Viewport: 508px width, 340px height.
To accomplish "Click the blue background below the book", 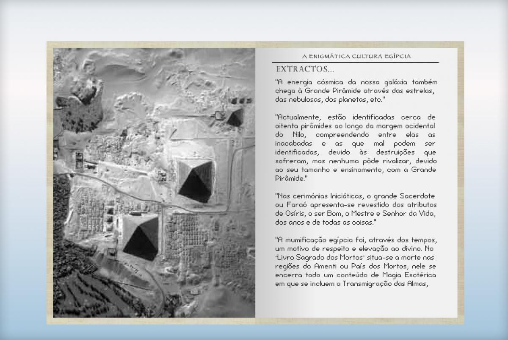I will (x=254, y=332).
